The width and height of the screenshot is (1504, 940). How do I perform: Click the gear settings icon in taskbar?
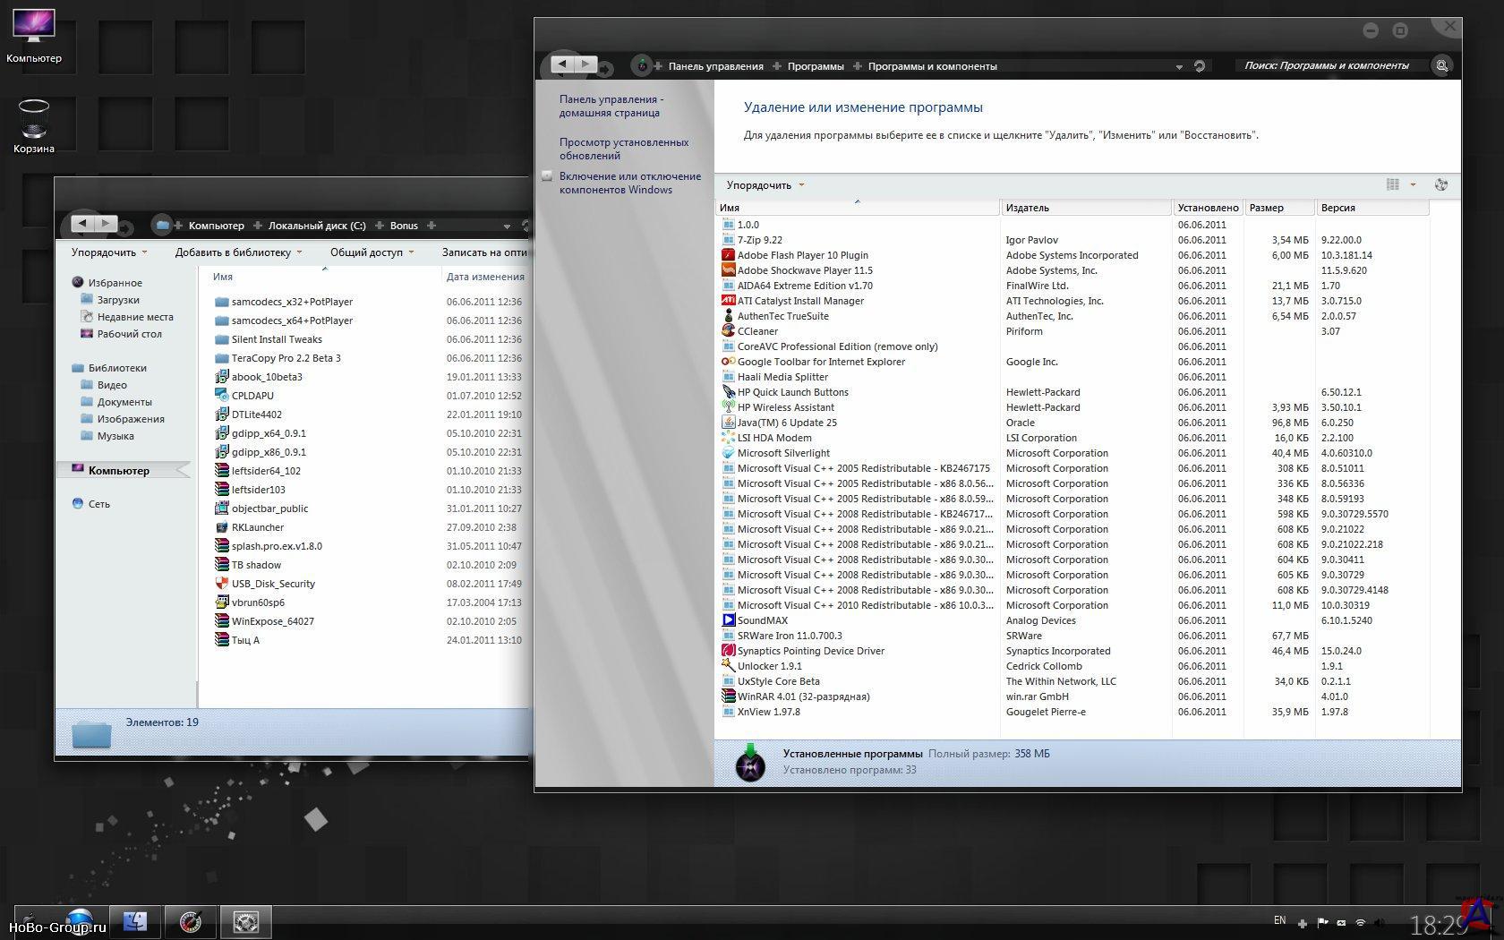point(245,921)
